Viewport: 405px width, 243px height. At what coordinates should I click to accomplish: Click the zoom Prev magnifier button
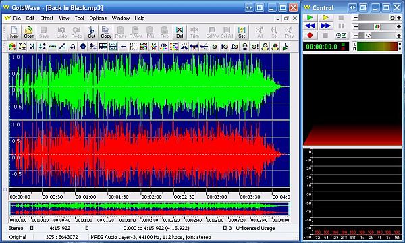[x=289, y=32]
